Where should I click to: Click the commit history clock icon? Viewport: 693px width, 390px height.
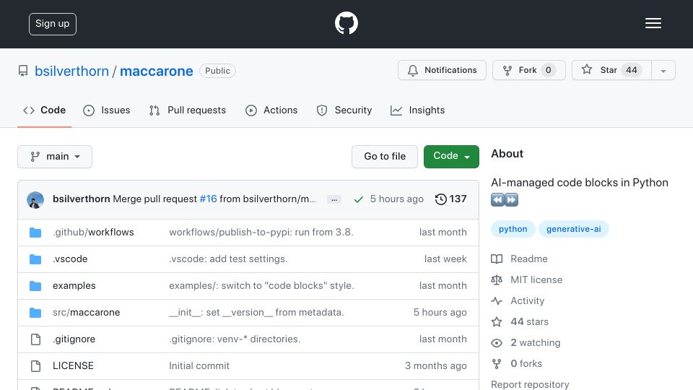pos(440,199)
